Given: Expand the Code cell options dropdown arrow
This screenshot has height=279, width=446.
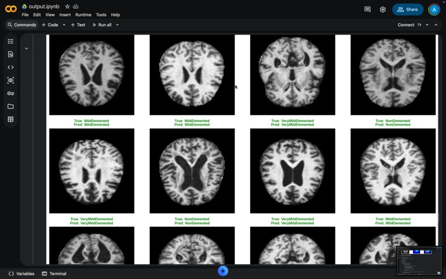Looking at the screenshot, I should (x=64, y=25).
